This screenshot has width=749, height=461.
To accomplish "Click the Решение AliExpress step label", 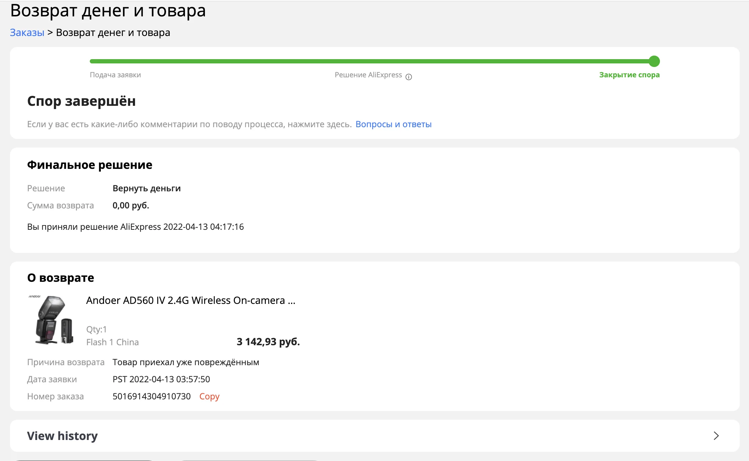I will [x=368, y=75].
